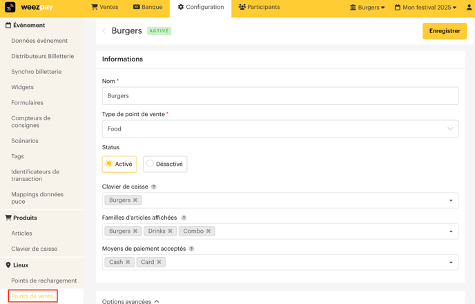Show help tooltip for Familles d'articles affichées
475x304 pixels.
click(x=184, y=218)
